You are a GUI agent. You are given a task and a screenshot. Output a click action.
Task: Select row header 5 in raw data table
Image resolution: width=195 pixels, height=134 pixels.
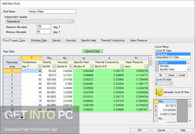12,88
